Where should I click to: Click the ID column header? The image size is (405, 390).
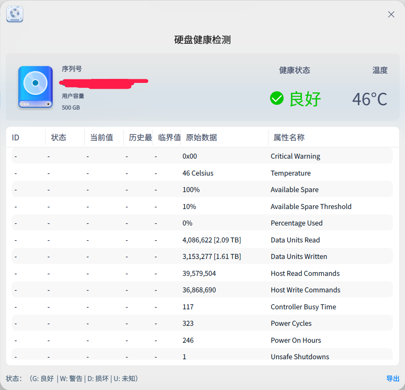coord(16,137)
